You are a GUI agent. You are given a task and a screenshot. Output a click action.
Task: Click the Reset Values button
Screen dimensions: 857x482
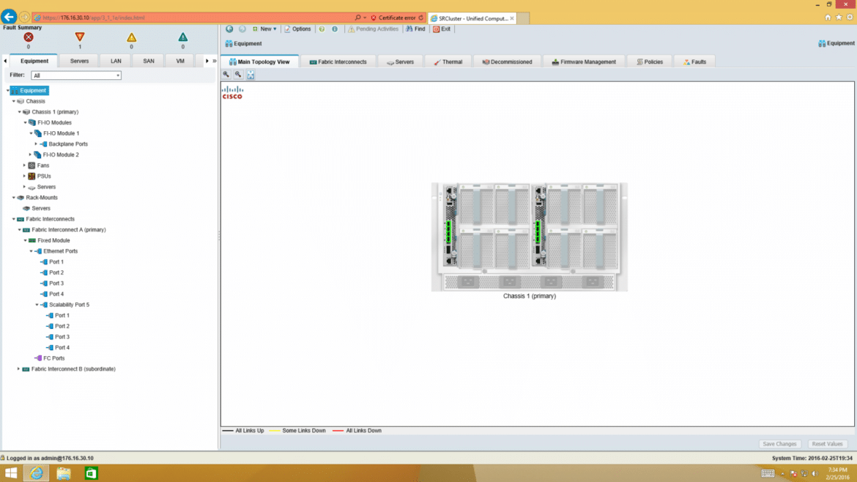[827, 445]
